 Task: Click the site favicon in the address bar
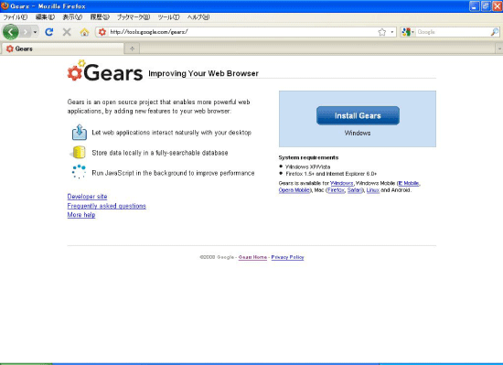pyautogui.click(x=102, y=32)
